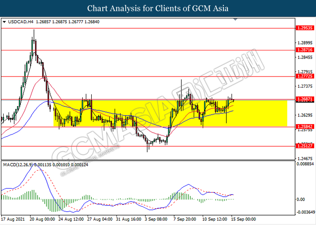The height and width of the screenshot is (225, 316).
Task: Click the 7 Sep 20:00 time label
Action: [185, 219]
